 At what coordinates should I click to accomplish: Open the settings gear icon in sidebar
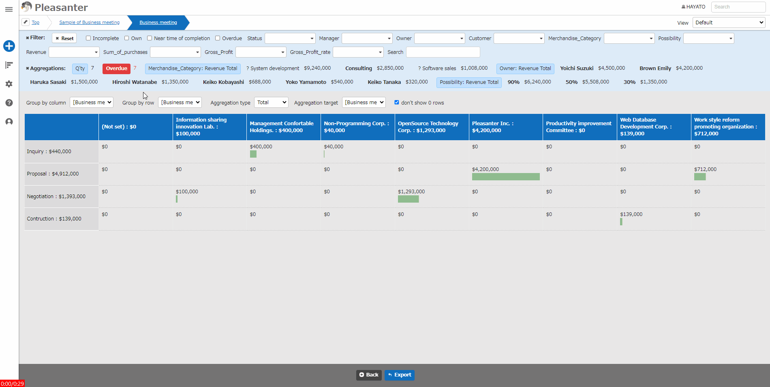click(9, 84)
